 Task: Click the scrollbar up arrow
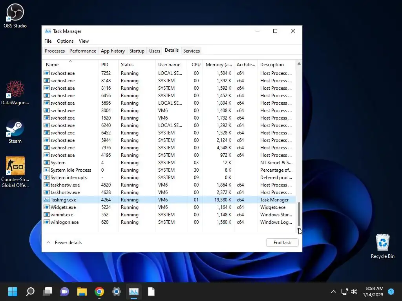pyautogui.click(x=299, y=63)
